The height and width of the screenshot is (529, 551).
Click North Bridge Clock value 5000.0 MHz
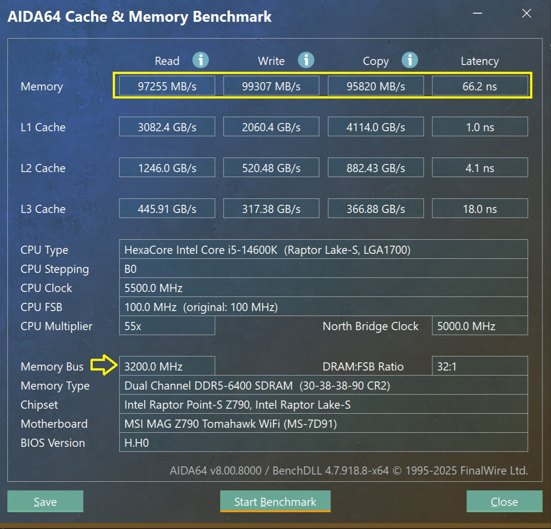[480, 326]
